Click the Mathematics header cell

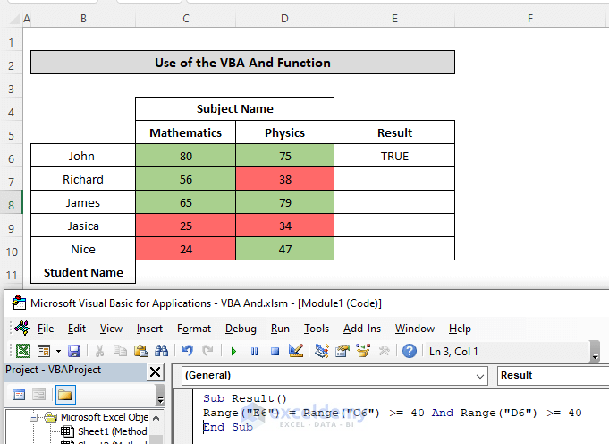tap(186, 132)
